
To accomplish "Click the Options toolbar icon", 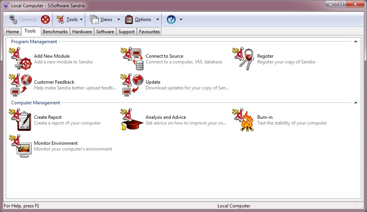I will tap(129, 19).
